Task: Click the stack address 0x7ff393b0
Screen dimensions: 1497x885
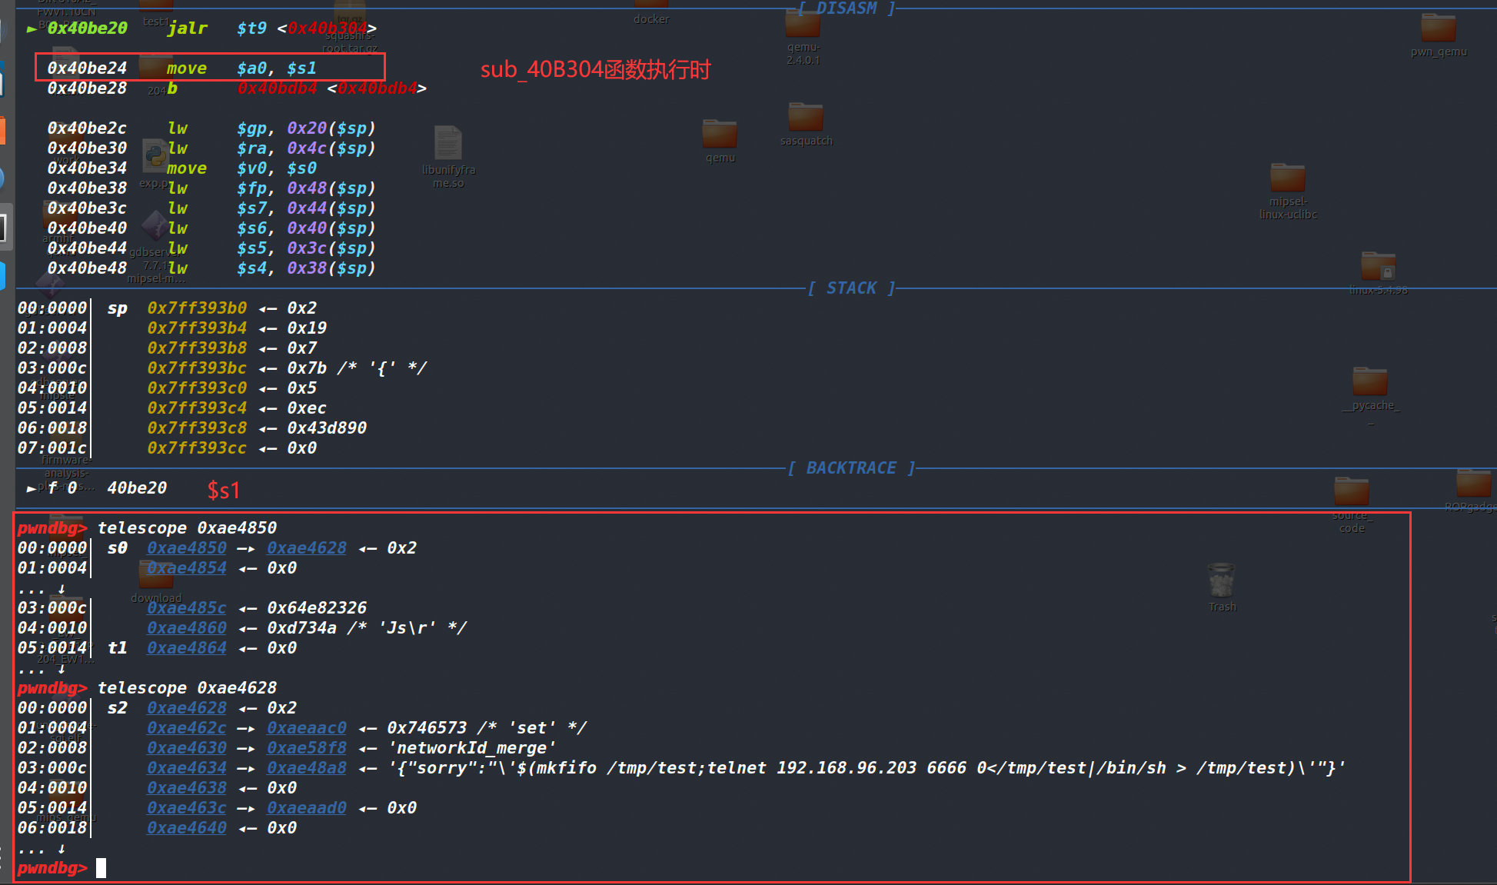Action: point(197,308)
